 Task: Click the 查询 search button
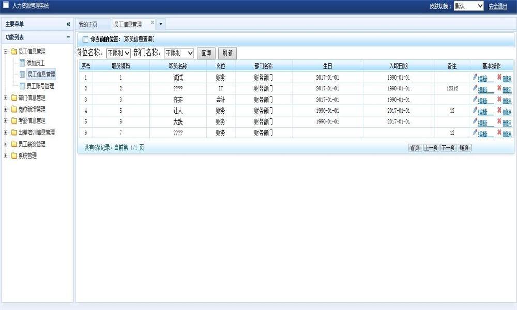[x=206, y=53]
